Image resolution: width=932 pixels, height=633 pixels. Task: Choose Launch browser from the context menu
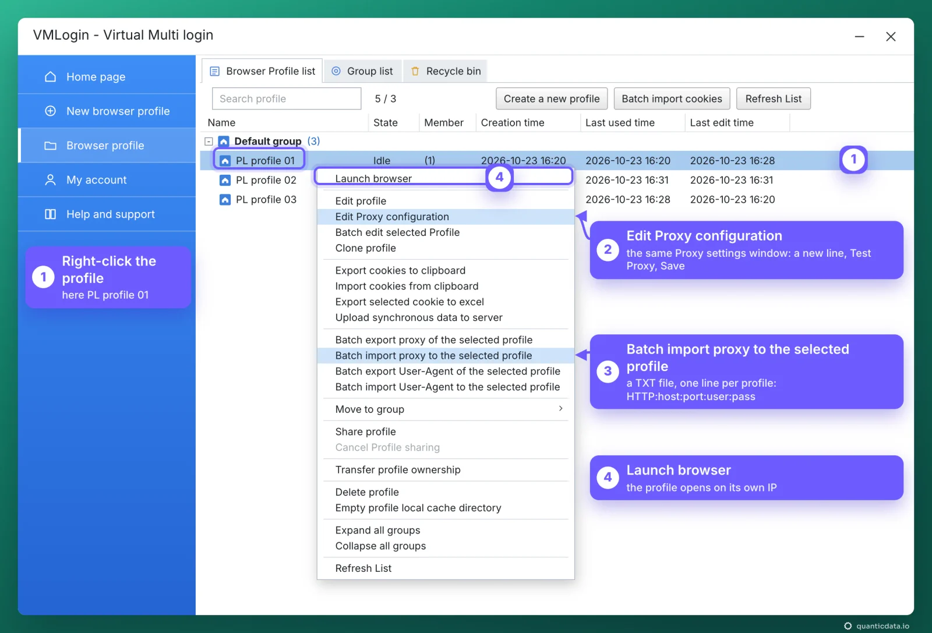445,178
